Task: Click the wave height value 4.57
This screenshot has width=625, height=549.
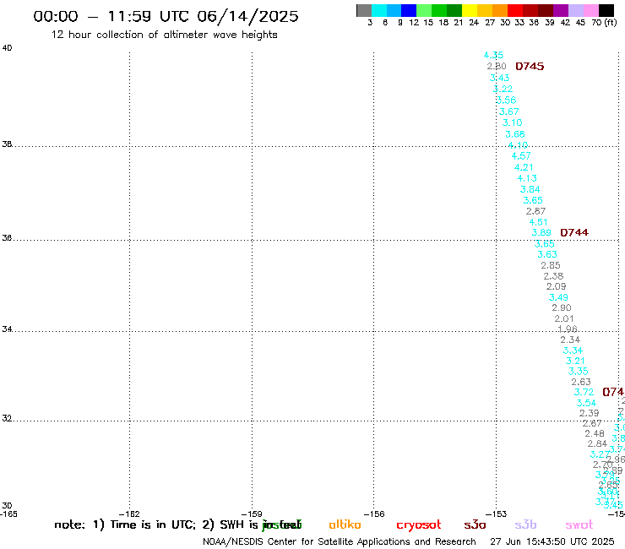Action: 521,156
